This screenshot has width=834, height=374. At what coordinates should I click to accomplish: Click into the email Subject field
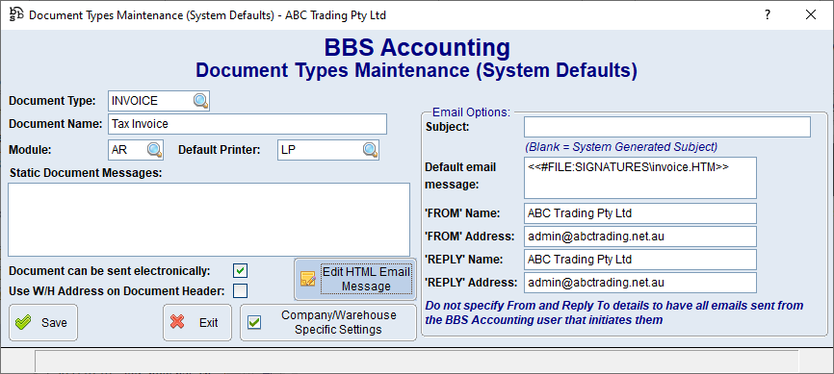[667, 127]
